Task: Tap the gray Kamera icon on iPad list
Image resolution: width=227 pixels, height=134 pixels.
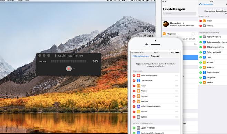Action: point(204,26)
